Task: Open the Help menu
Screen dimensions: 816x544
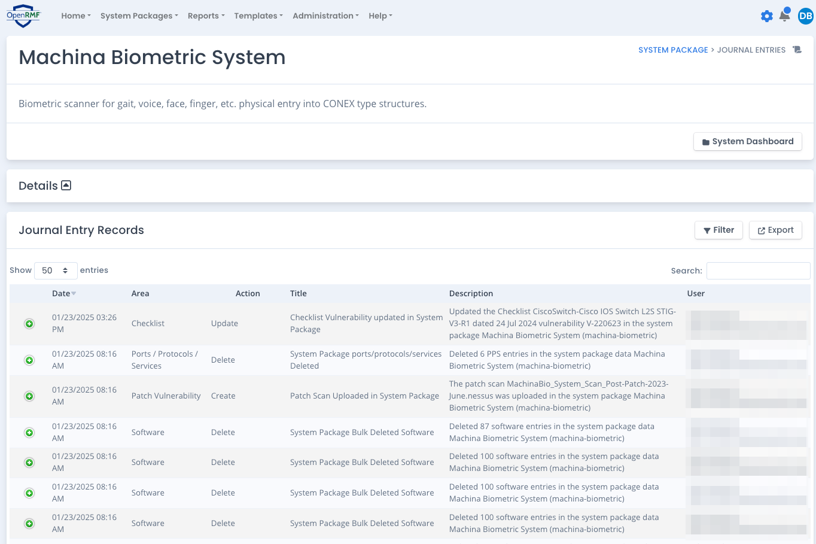Action: point(380,16)
